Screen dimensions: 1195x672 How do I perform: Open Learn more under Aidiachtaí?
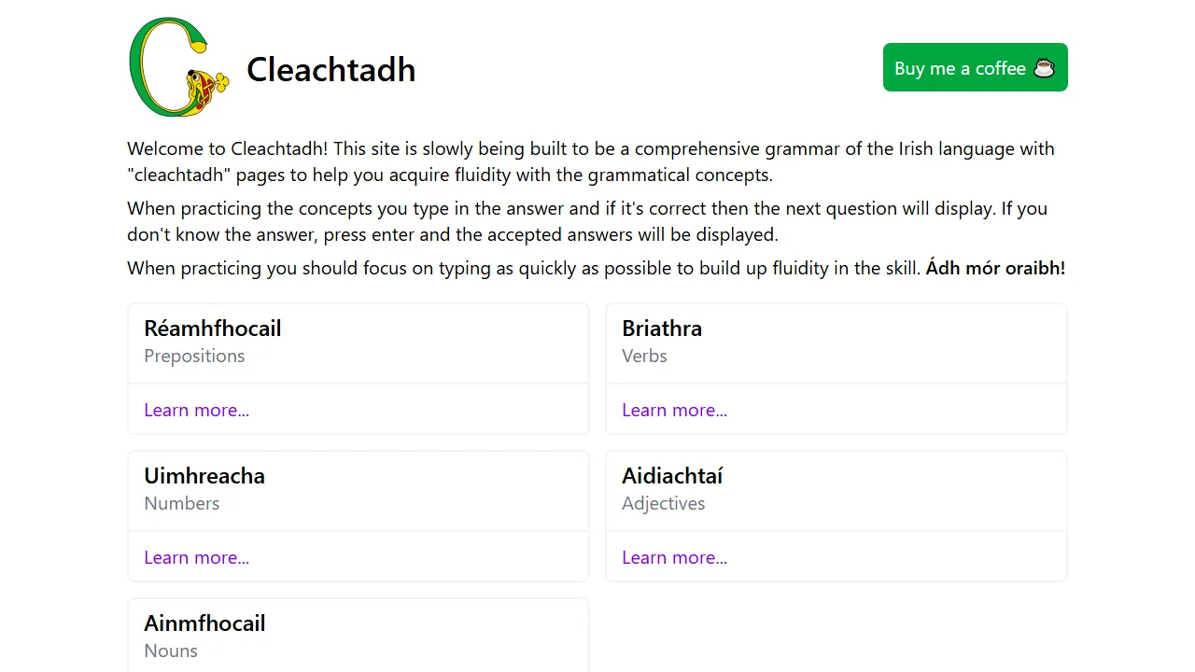674,557
